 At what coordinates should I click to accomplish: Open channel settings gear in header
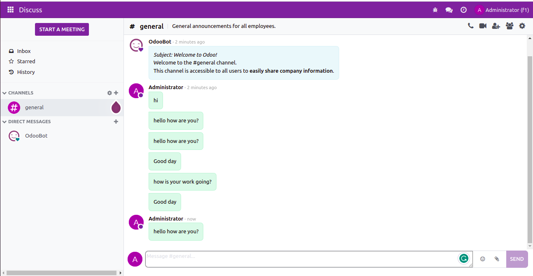tap(522, 26)
